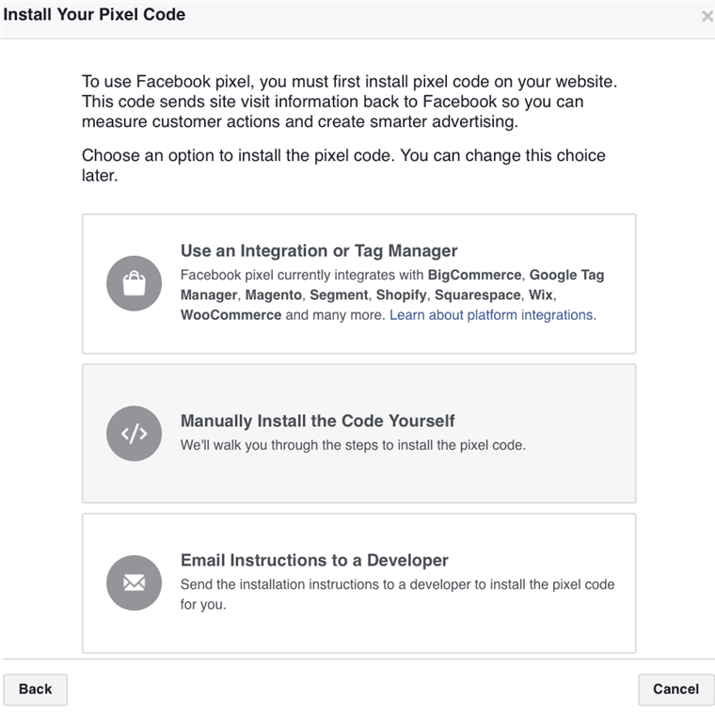Viewport: 715px width, 716px height.
Task: Pick Email Instructions to a Developer option
Action: 314,561
